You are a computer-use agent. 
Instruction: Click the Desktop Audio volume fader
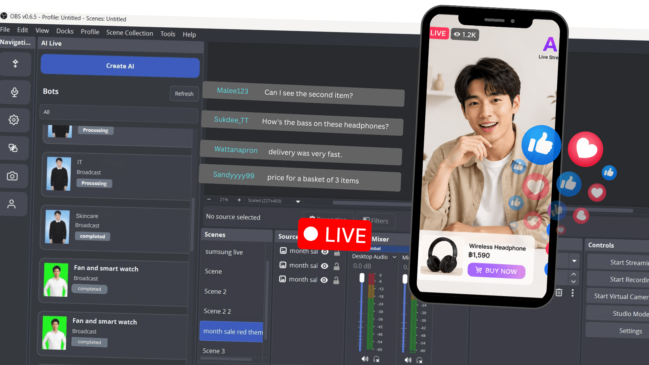tap(362, 278)
